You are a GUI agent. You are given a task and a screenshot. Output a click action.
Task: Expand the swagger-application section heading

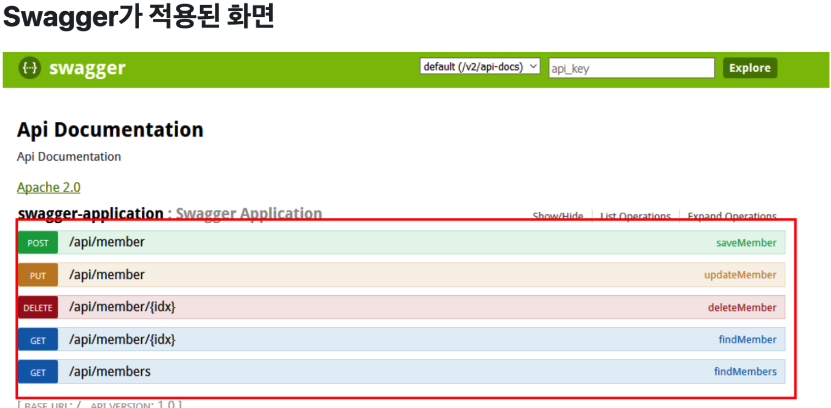[90, 214]
